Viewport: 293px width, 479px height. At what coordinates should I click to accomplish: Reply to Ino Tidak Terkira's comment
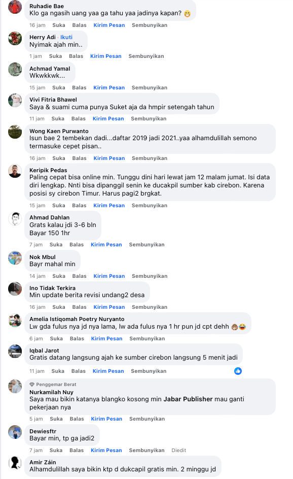(79, 307)
